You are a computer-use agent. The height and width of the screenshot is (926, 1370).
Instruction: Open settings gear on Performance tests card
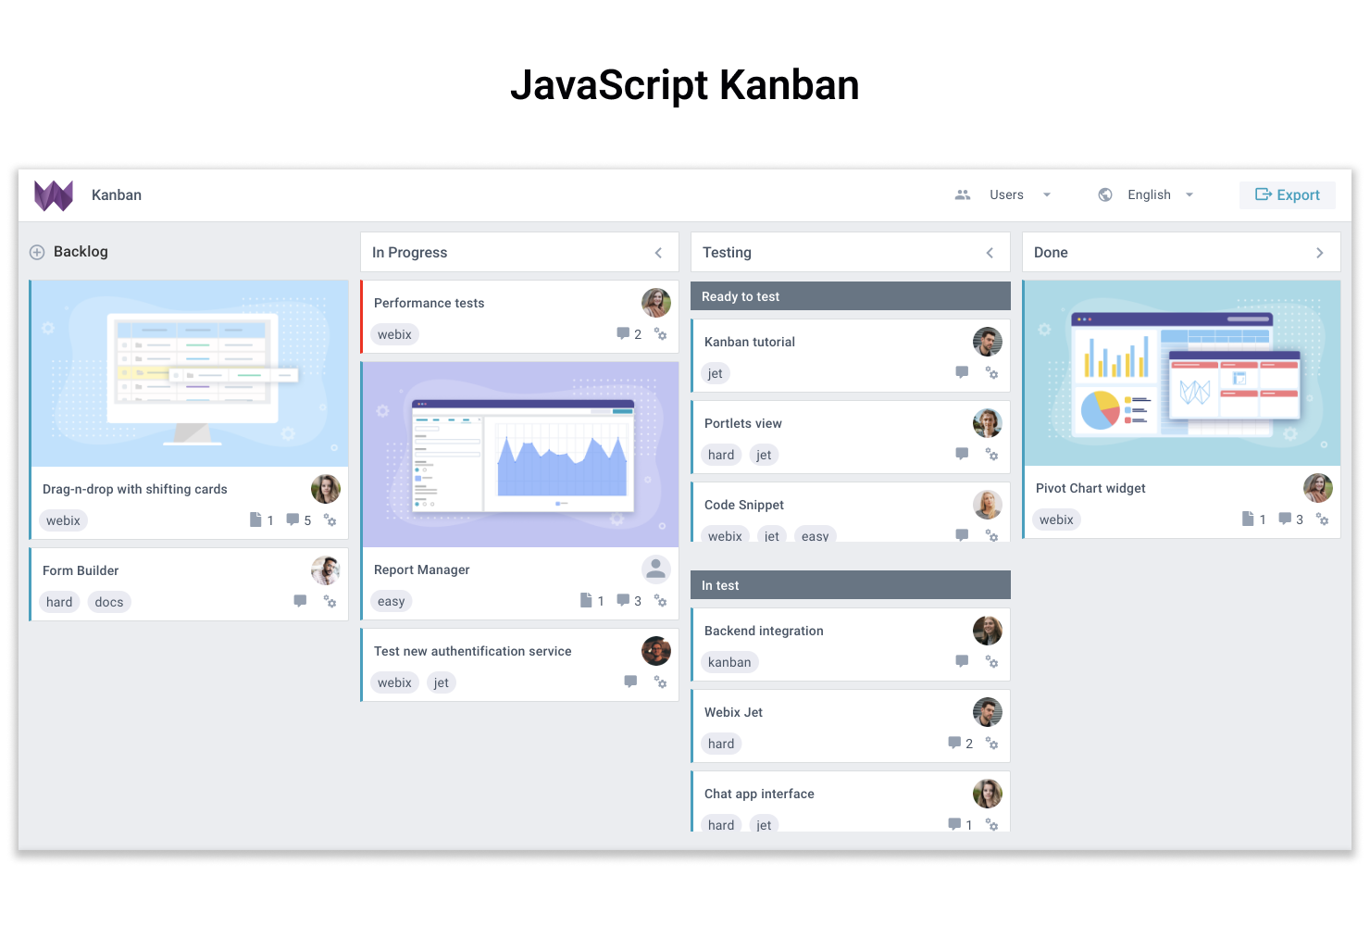[661, 334]
